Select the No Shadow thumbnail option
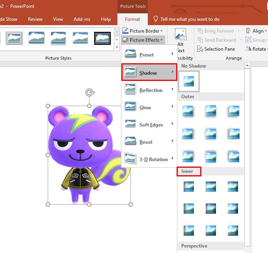The width and height of the screenshot is (268, 253). click(x=189, y=81)
